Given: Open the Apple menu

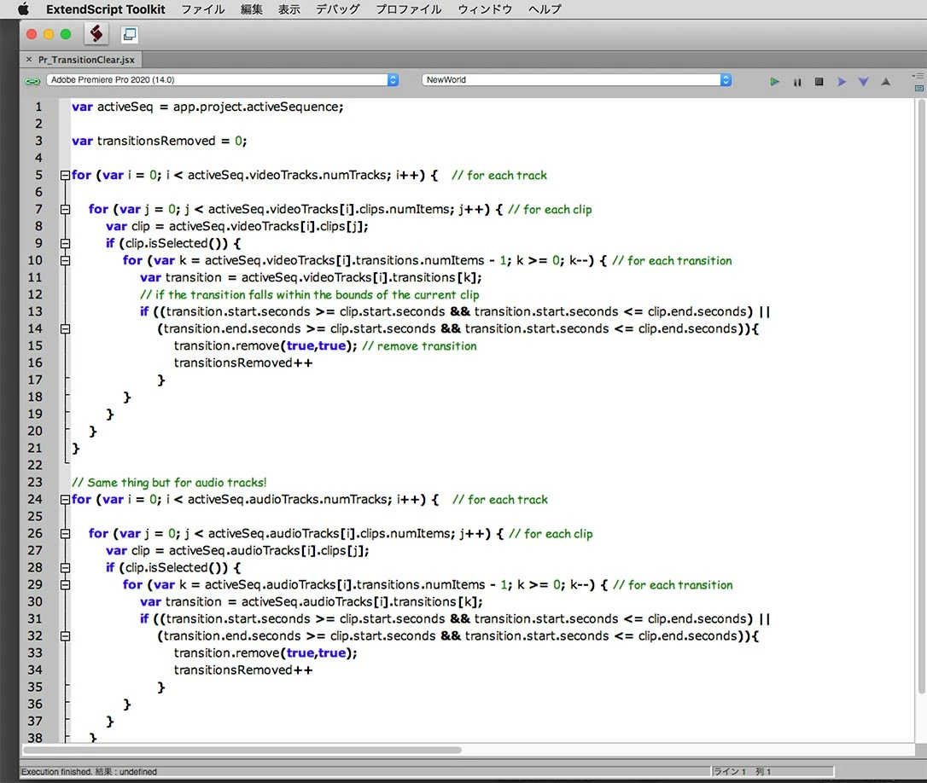Looking at the screenshot, I should click(23, 9).
